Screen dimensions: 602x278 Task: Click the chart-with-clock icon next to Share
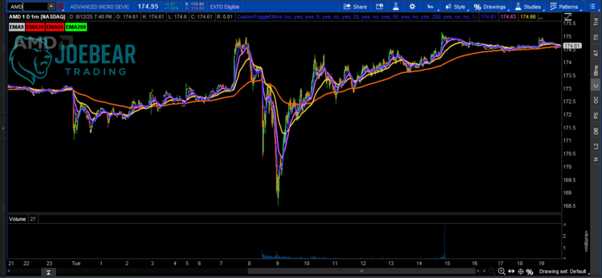click(379, 7)
